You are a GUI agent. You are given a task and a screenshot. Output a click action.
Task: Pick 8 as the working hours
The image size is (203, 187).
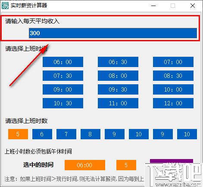[91, 134]
